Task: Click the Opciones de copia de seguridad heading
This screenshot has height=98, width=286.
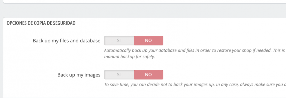Action: tap(41, 23)
